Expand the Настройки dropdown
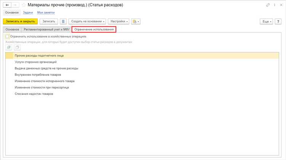Viewport: 286px width, 160px height. [119, 21]
